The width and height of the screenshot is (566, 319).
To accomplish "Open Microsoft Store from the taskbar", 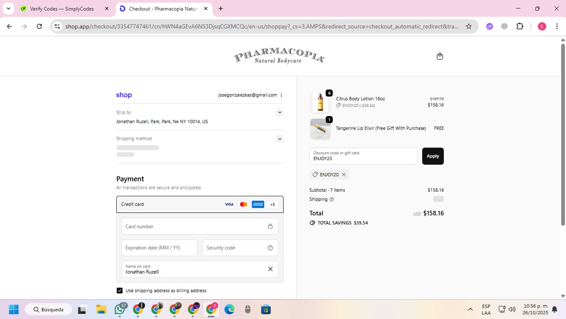I will click(266, 310).
